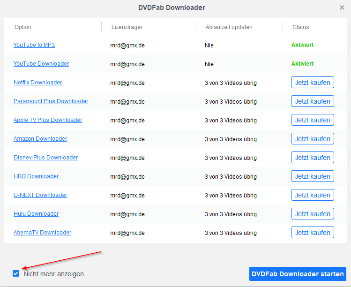
Task: Open the U-NEXT Downloader link
Action: [x=40, y=195]
